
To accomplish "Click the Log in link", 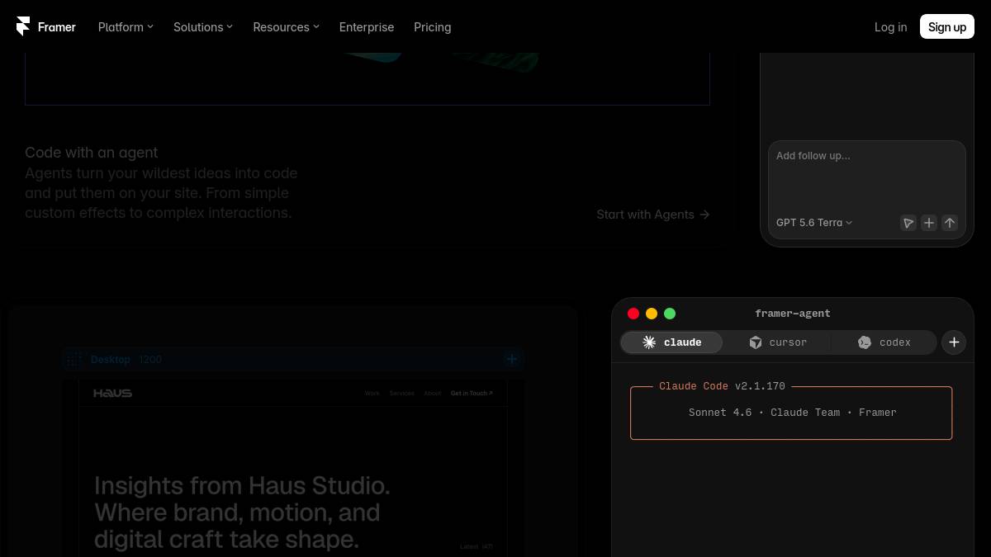I will pyautogui.click(x=890, y=27).
